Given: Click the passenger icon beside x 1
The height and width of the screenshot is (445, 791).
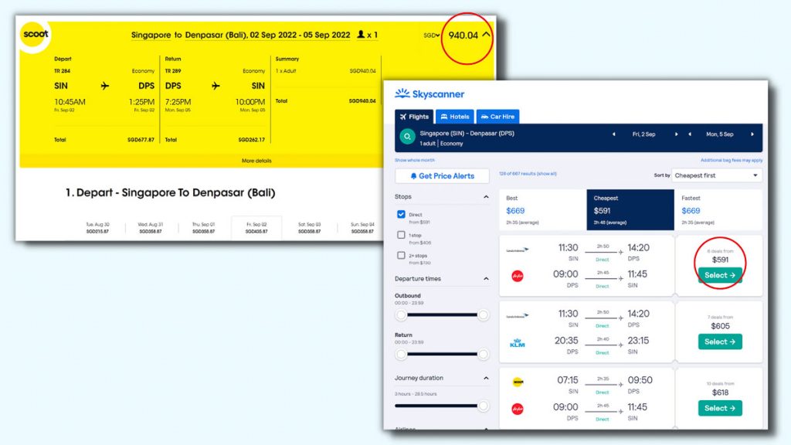Looking at the screenshot, I should tap(361, 34).
